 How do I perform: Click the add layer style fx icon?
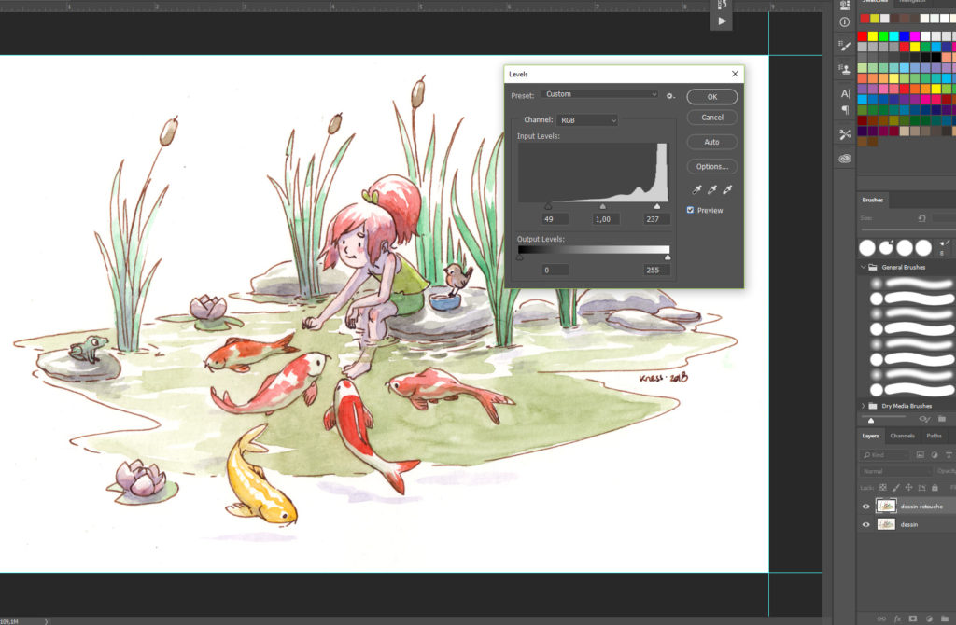coord(897,618)
